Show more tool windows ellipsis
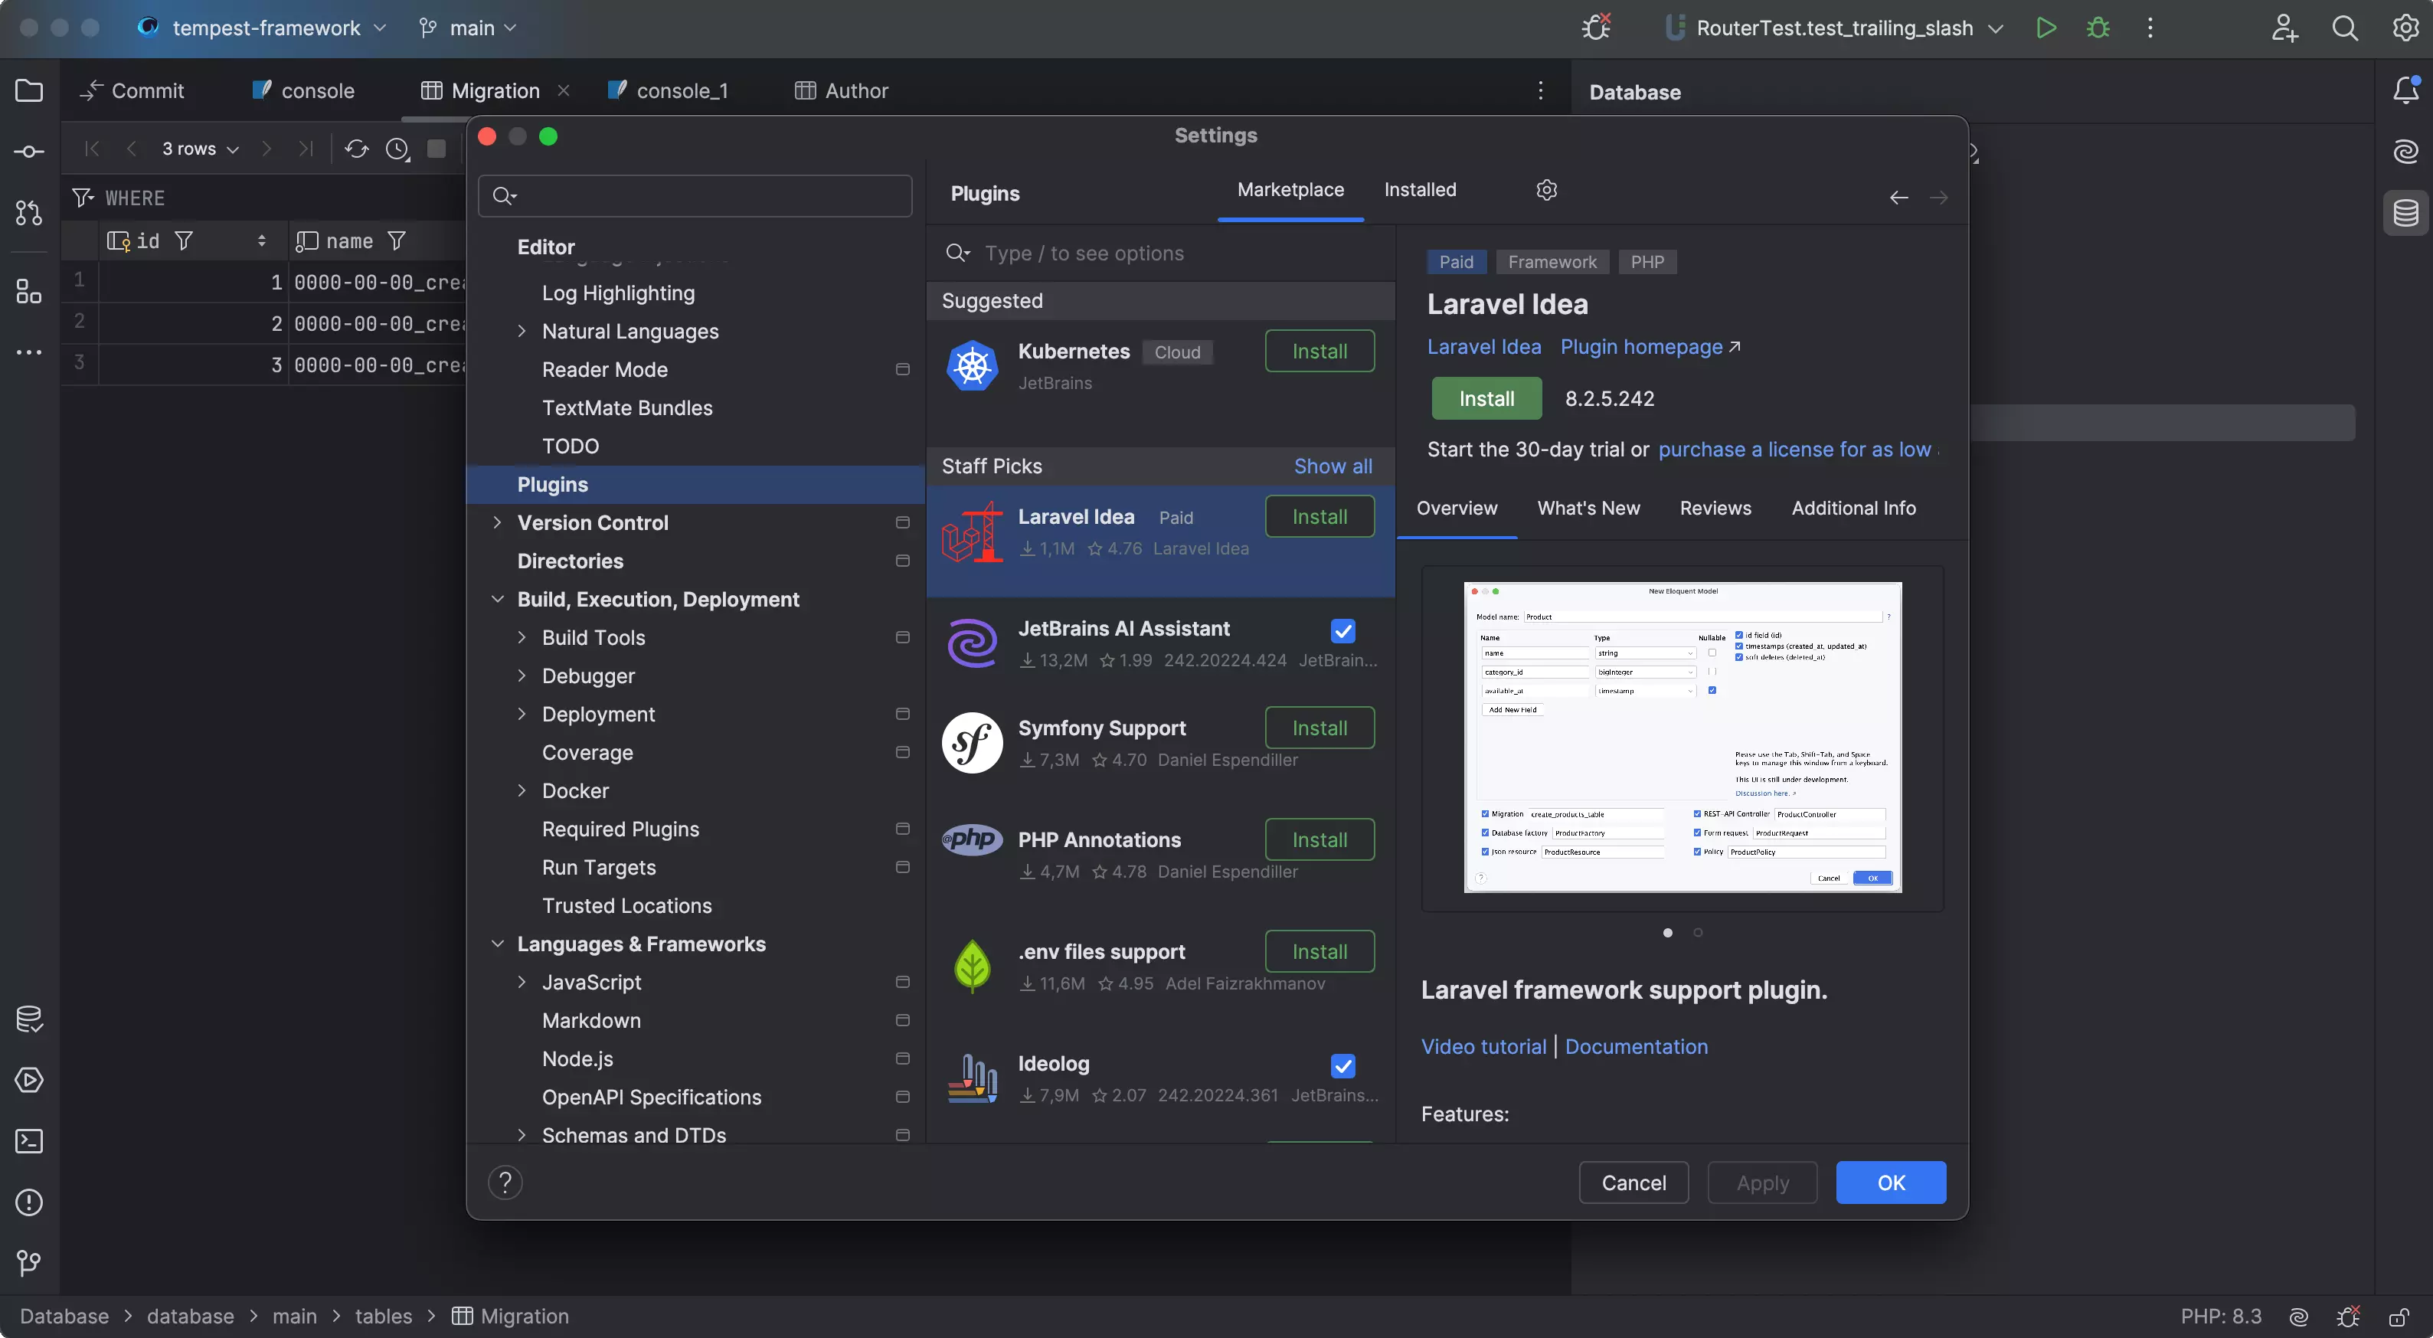This screenshot has height=1338, width=2433. [x=29, y=352]
